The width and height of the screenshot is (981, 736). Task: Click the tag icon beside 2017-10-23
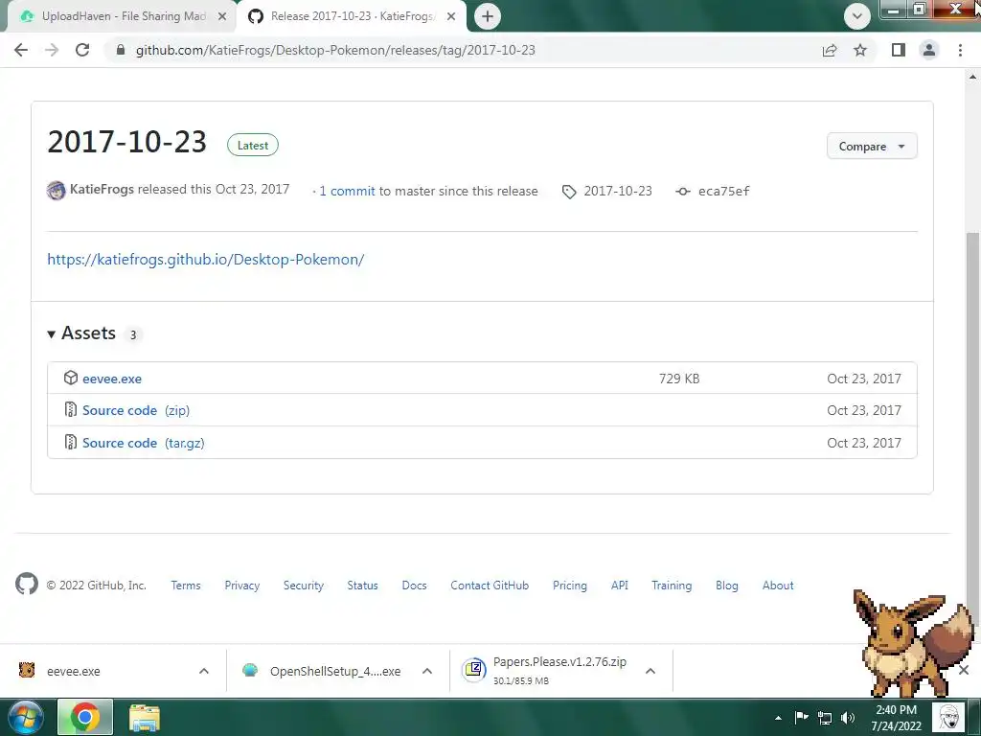pos(569,192)
